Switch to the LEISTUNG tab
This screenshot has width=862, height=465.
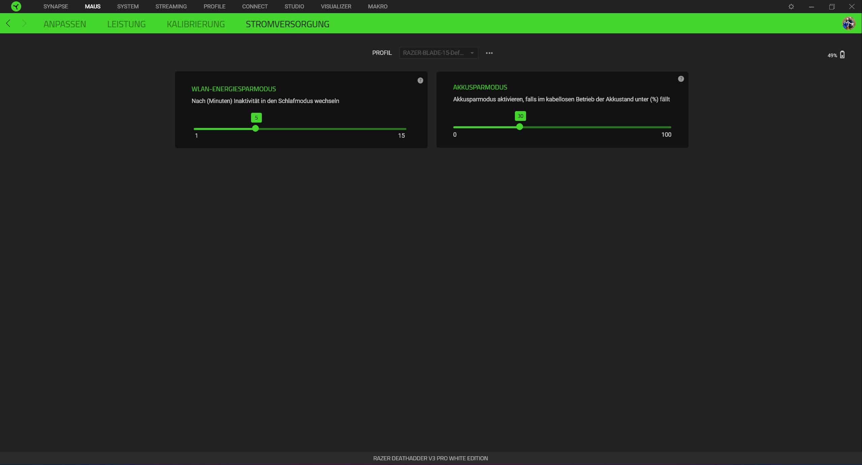pos(126,24)
